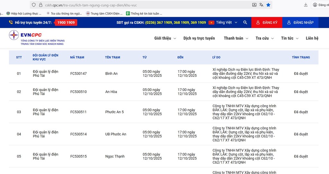The image size is (329, 174).
Task: Click the translate page icon
Action: pyautogui.click(x=261, y=5)
